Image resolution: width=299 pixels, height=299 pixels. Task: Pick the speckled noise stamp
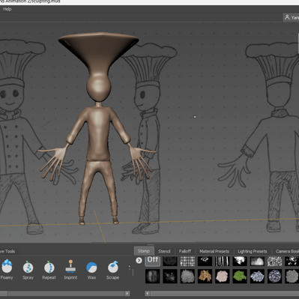[275, 261]
